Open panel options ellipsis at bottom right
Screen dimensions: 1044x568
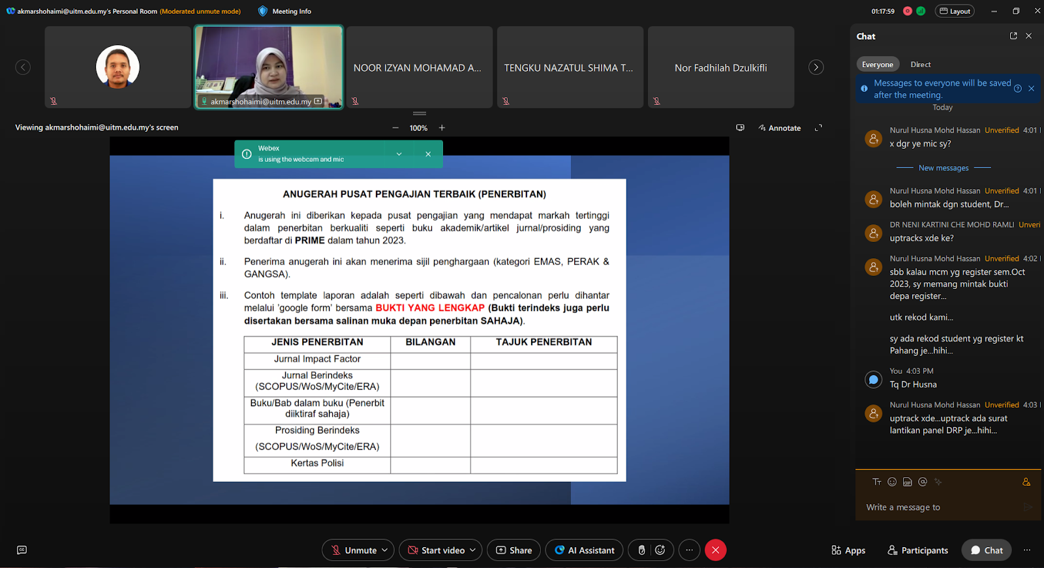click(x=1027, y=550)
